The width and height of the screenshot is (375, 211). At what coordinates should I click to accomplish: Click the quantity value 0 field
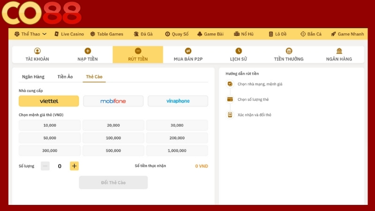coord(60,166)
